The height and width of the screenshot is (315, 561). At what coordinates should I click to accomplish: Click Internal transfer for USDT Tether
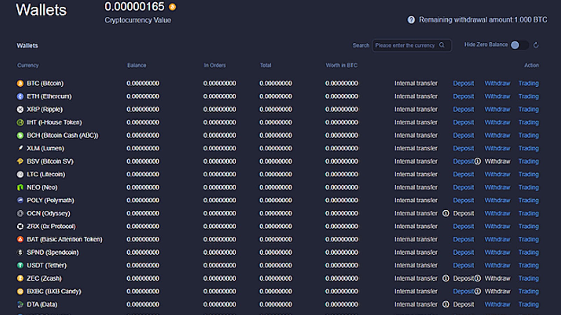(416, 265)
